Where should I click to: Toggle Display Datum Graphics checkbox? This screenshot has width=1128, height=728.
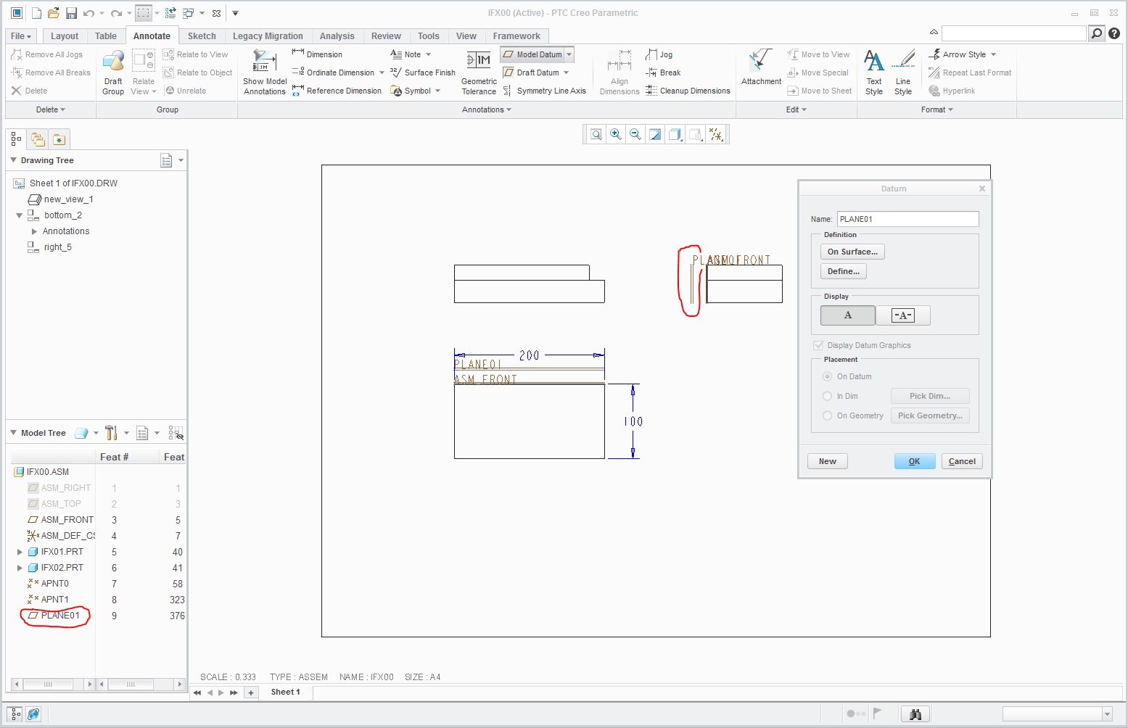818,346
